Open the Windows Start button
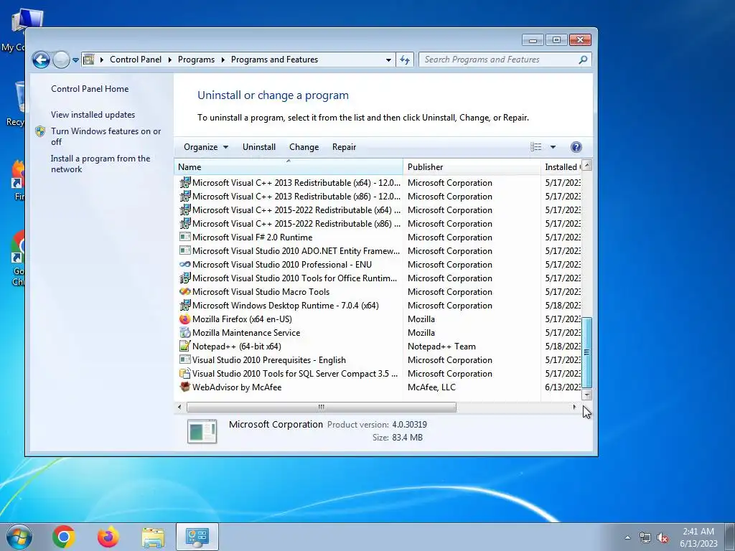Screen dimensions: 735x551 coord(19,537)
